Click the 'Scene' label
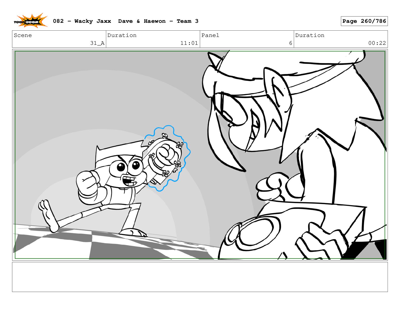This screenshot has height=310, width=400. (23, 35)
